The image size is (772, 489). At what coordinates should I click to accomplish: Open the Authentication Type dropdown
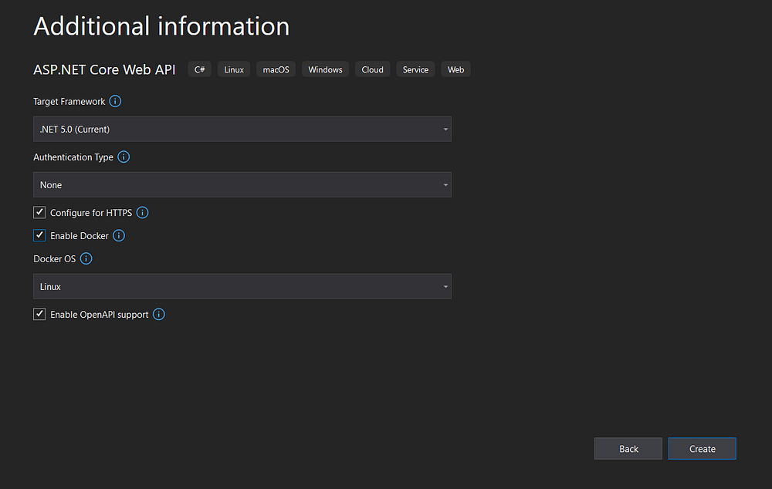(x=242, y=184)
